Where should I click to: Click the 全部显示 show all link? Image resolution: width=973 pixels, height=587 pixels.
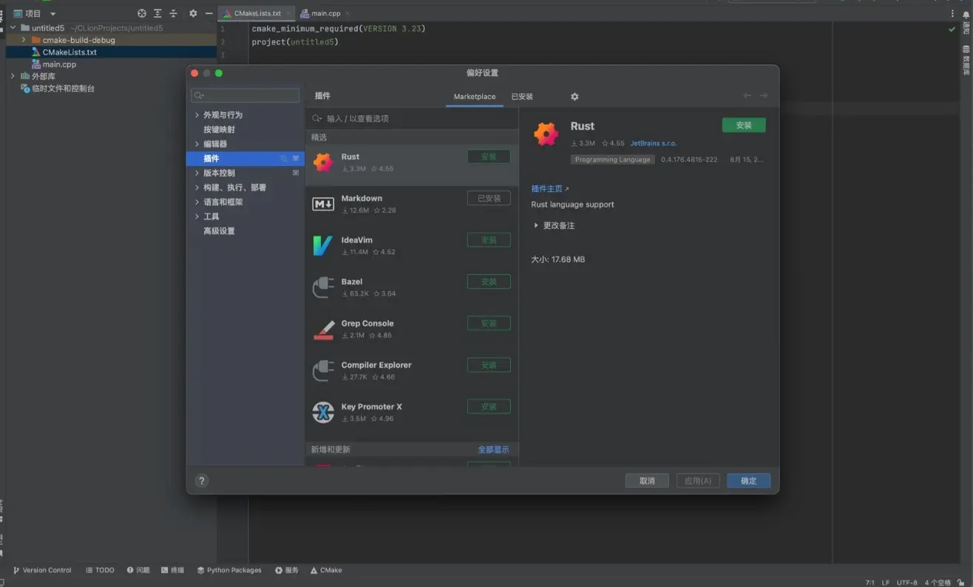click(x=493, y=450)
